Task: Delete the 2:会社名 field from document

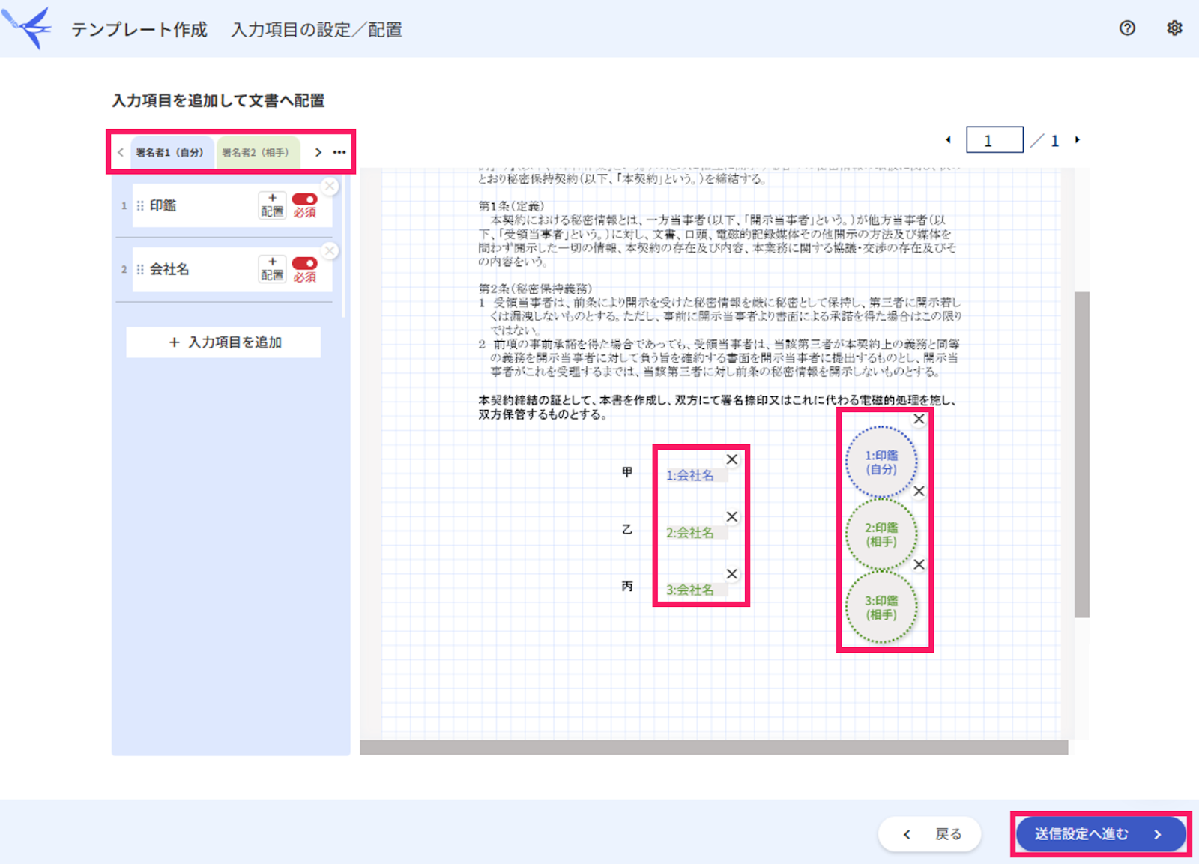Action: [732, 516]
